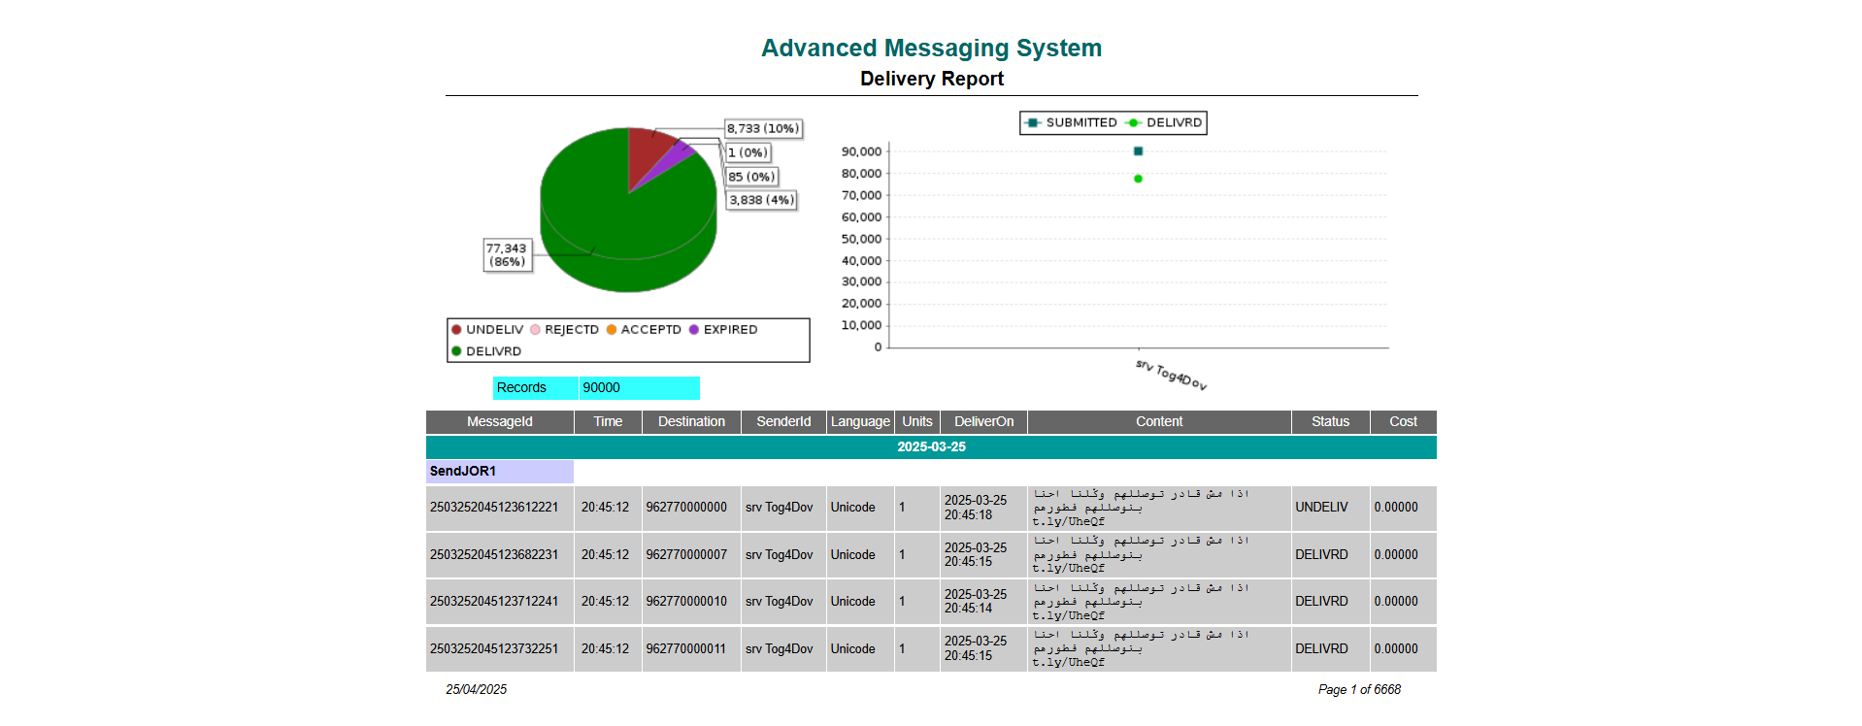
Task: Click the 25/04/2025 footer date
Action: pos(476,690)
